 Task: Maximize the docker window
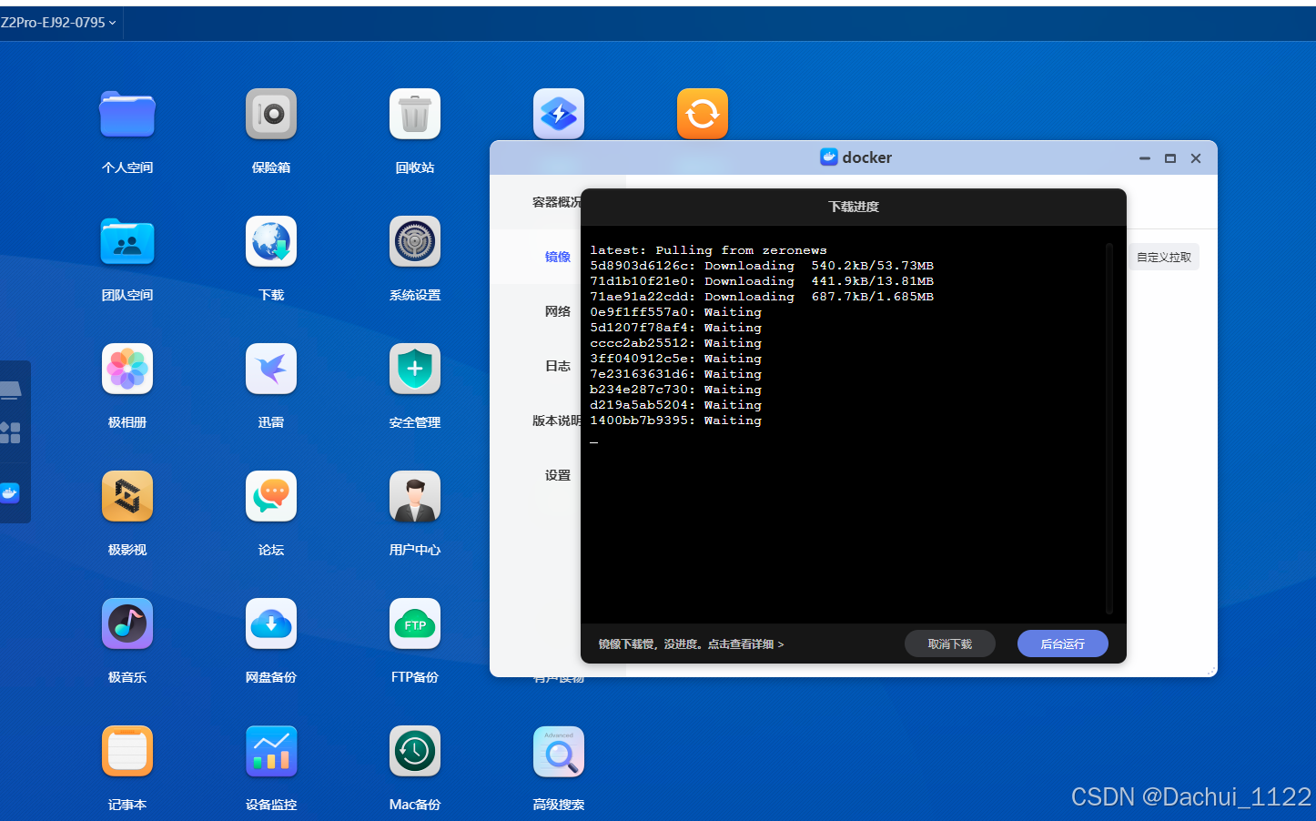coord(1170,158)
